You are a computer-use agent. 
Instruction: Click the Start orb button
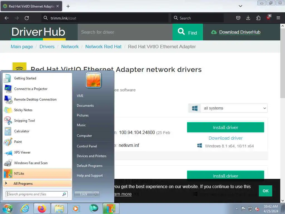(7, 208)
